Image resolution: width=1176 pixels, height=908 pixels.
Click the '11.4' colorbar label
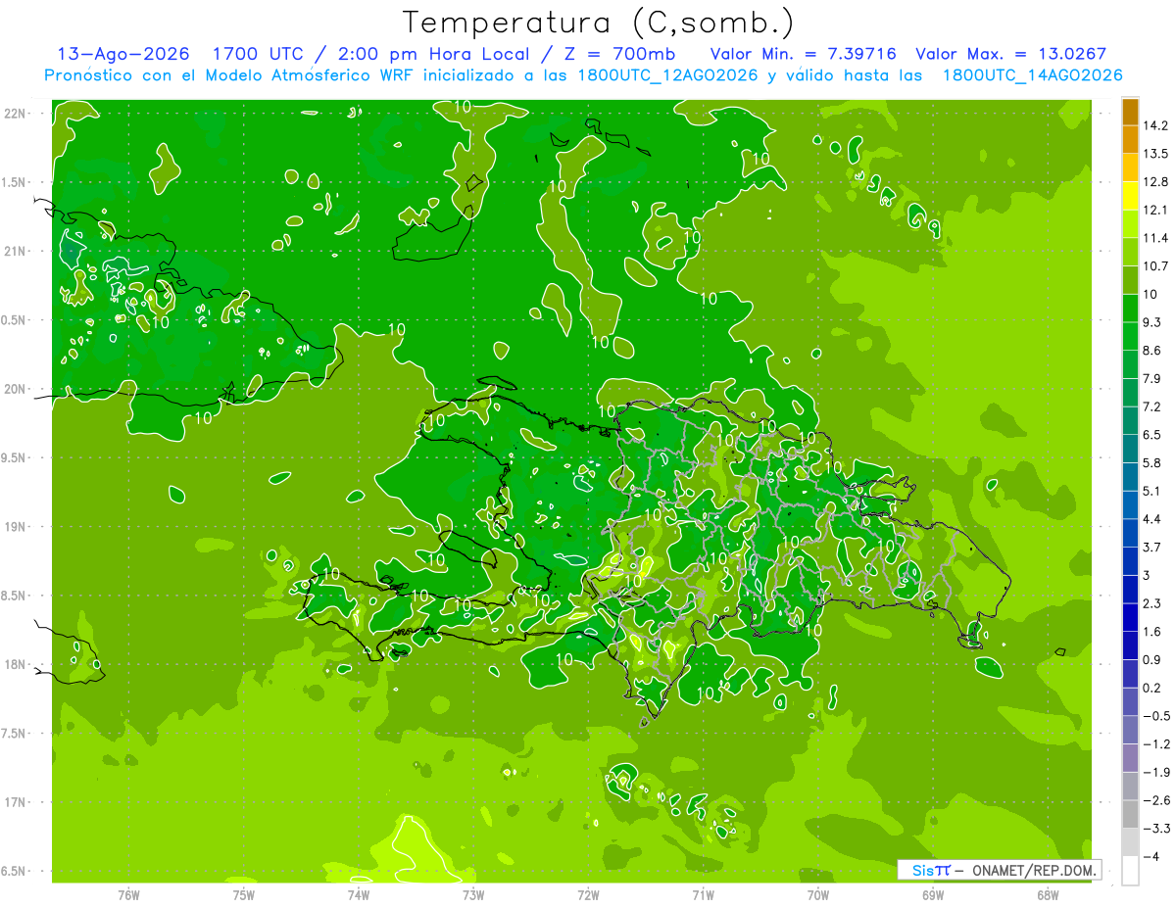click(x=1154, y=238)
